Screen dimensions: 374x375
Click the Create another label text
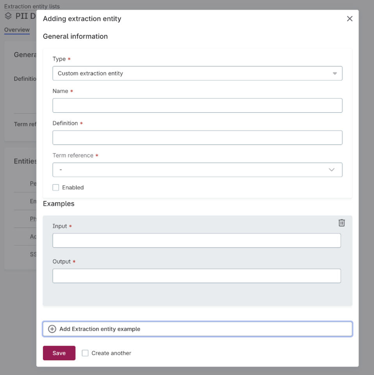click(x=111, y=353)
